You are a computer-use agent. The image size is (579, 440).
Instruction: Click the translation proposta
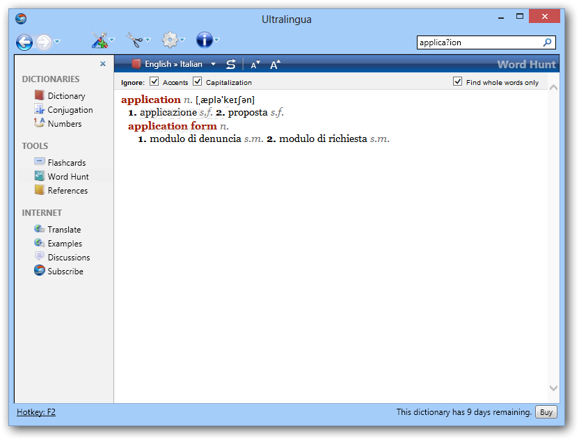[248, 112]
